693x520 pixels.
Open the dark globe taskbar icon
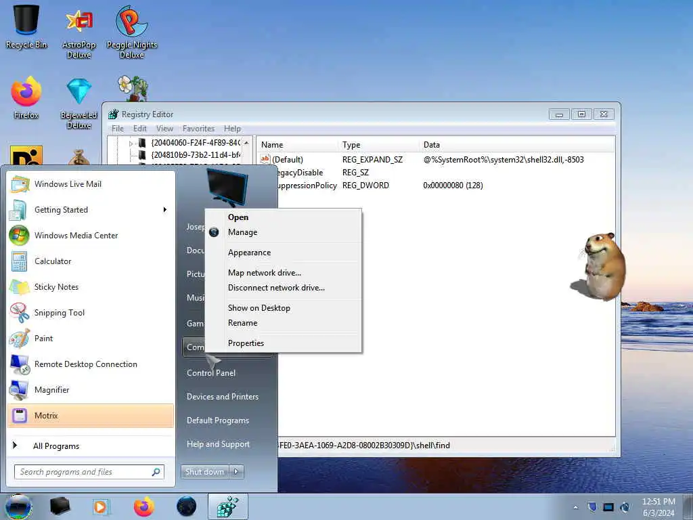coord(186,506)
